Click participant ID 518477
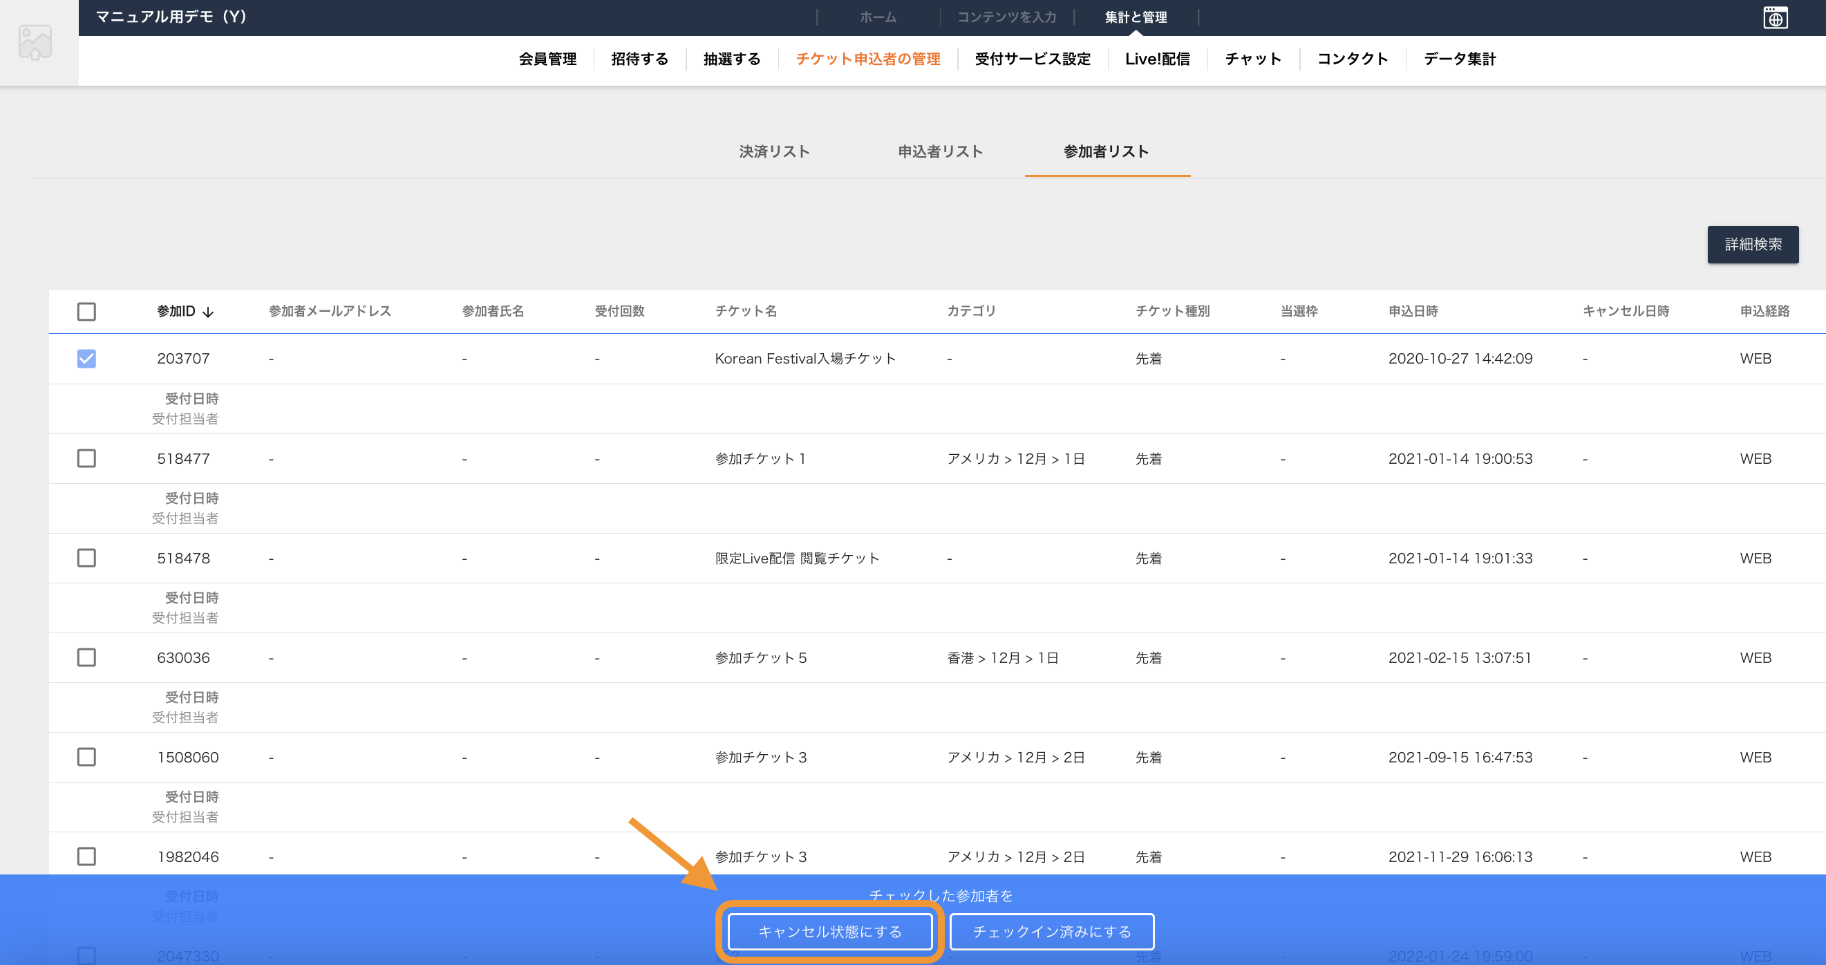 point(184,459)
